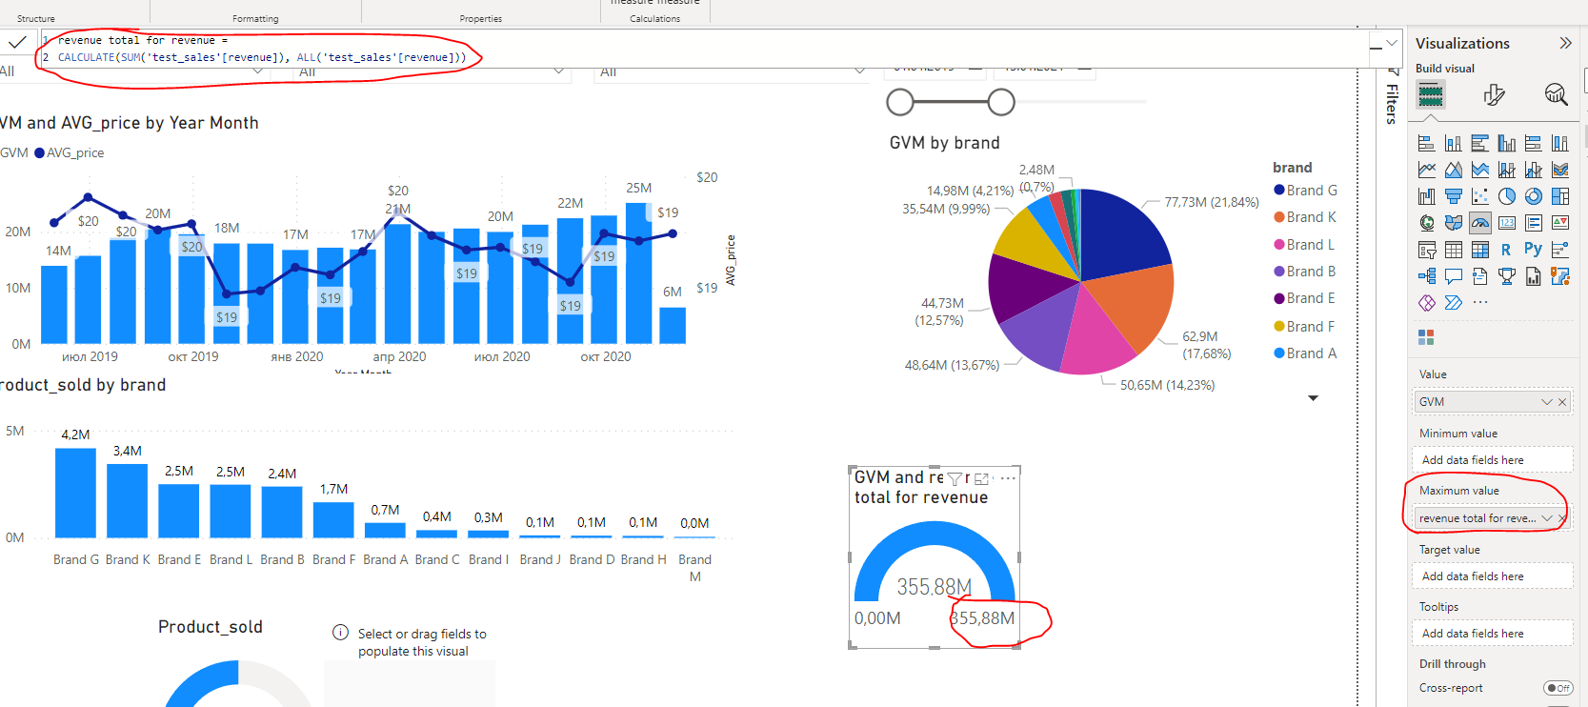Open the Format visual paintbrush icon
The height and width of the screenshot is (707, 1588).
(x=1494, y=94)
